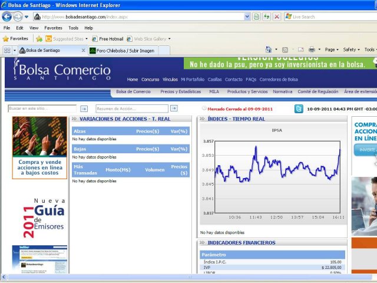Open Suggested Sites dropdown

coord(67,39)
